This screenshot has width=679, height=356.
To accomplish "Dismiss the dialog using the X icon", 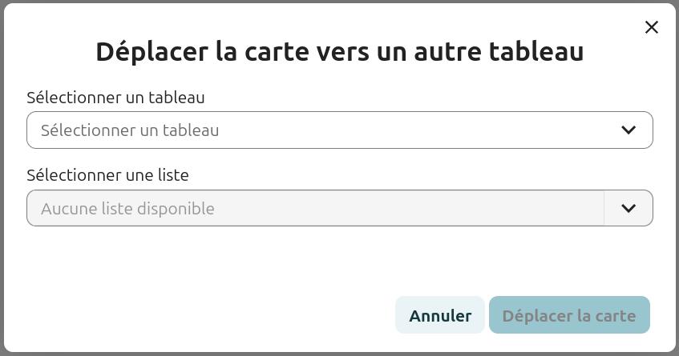I will (x=652, y=27).
